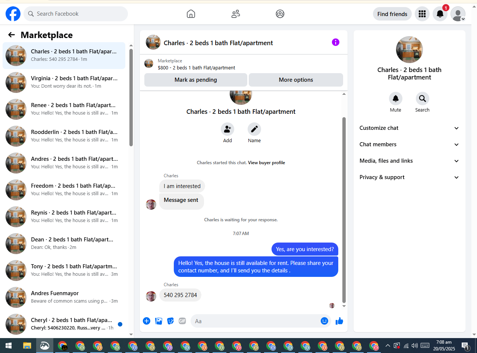
Task: Click the 'Yes, are you interested?' message
Action: [305, 249]
